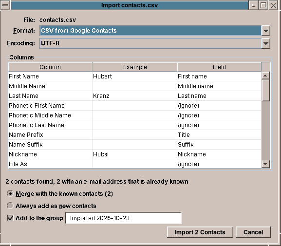Click the columns list scroll up arrow

(x=265, y=76)
